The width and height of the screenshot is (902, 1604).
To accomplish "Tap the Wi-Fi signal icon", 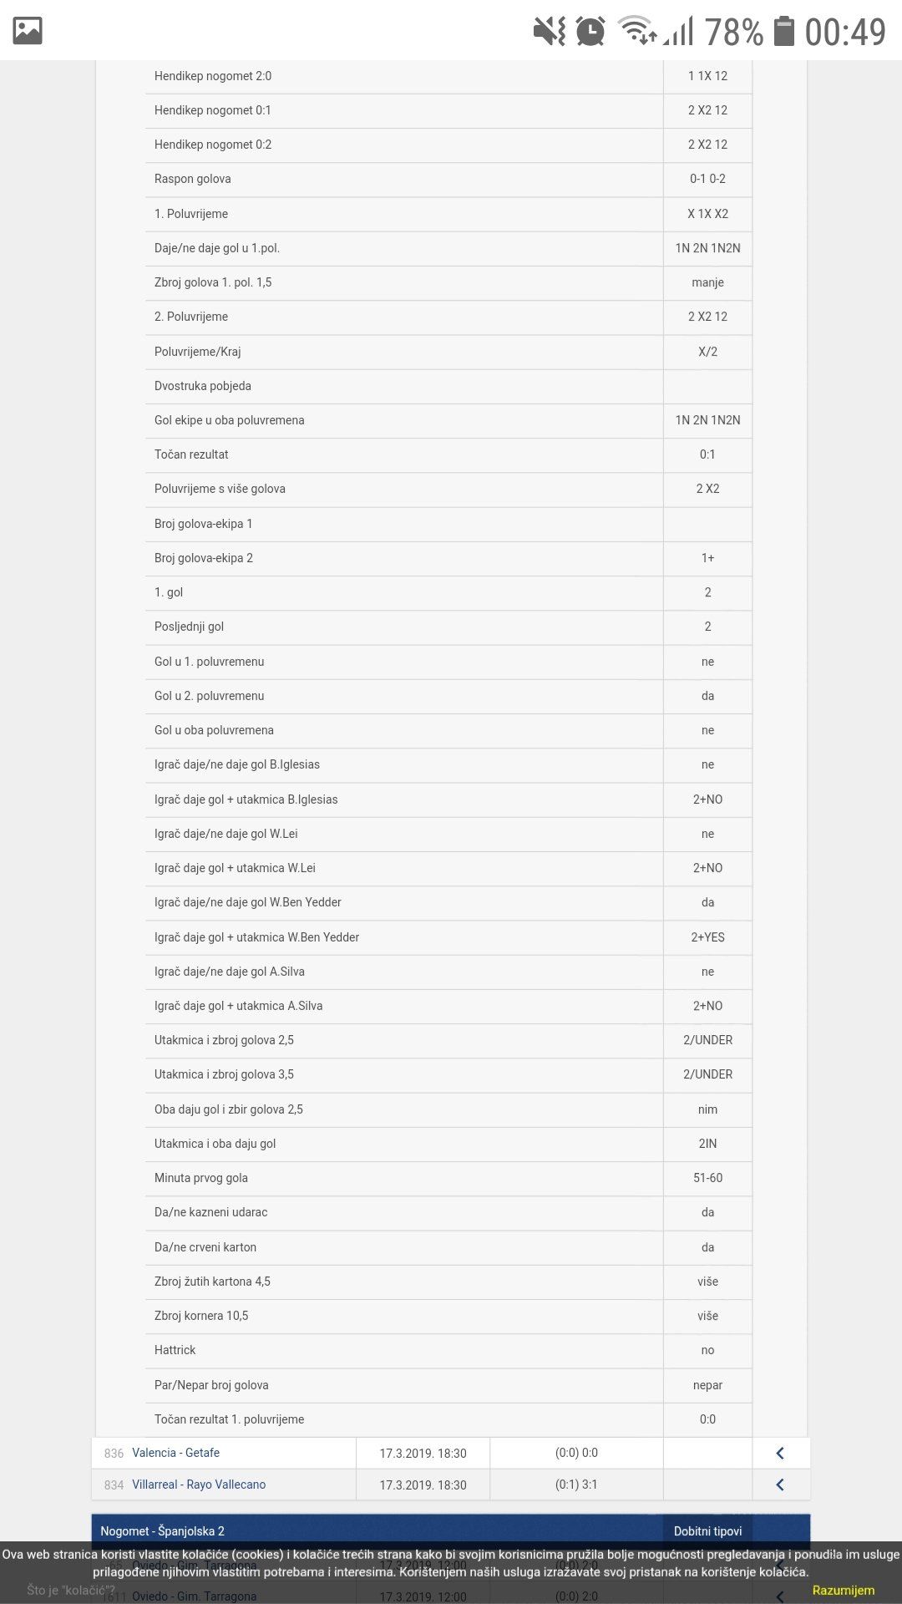I will 636,30.
